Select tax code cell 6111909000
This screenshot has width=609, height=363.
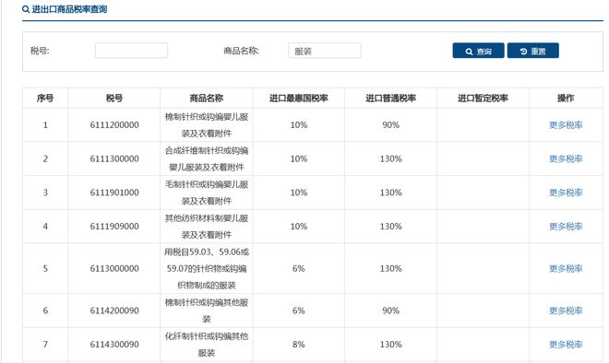pyautogui.click(x=114, y=226)
